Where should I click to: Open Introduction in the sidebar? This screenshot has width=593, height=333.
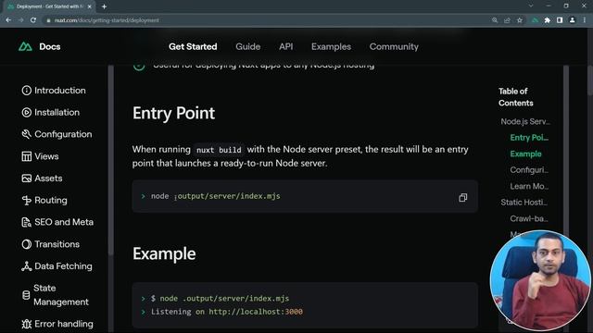click(60, 91)
